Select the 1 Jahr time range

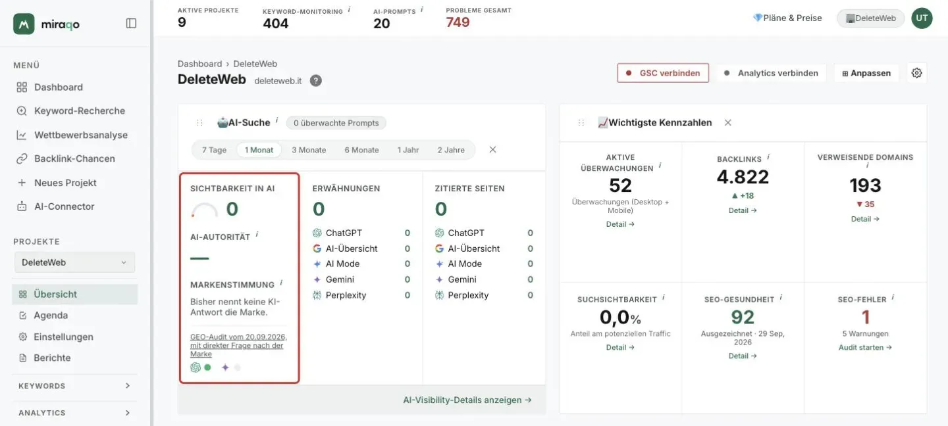point(408,150)
